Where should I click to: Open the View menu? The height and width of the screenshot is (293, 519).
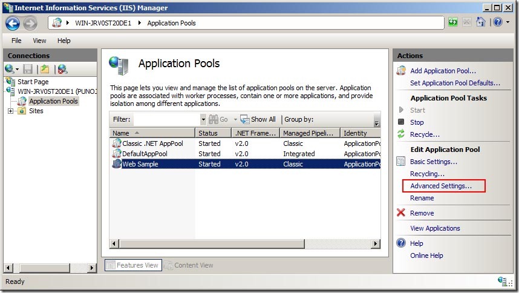point(39,41)
